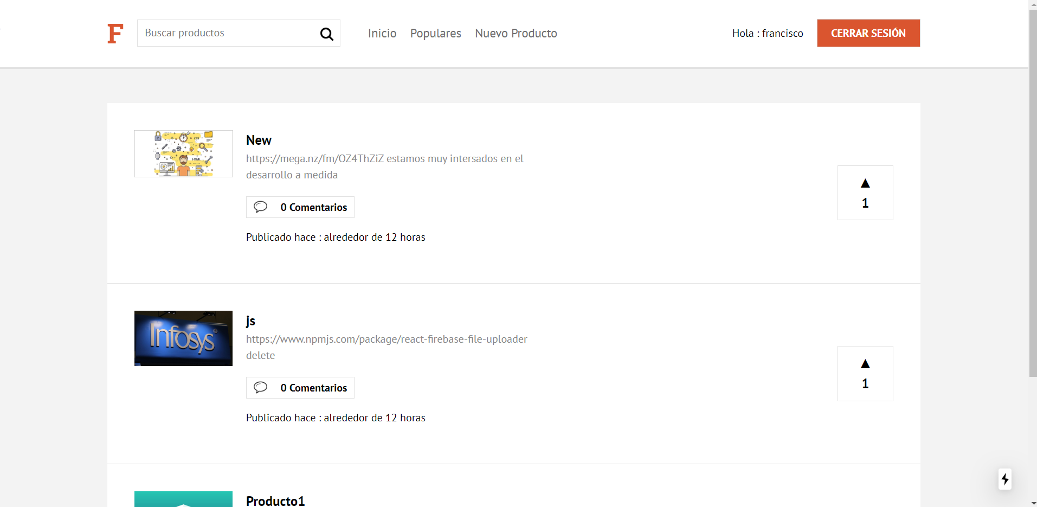Screen dimensions: 1037x507
Task: Click the speech bubble icon on the 'js' product
Action: (x=261, y=387)
